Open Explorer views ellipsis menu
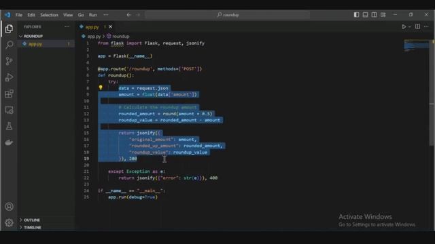Screen dimensions: 435x244 click(67, 26)
